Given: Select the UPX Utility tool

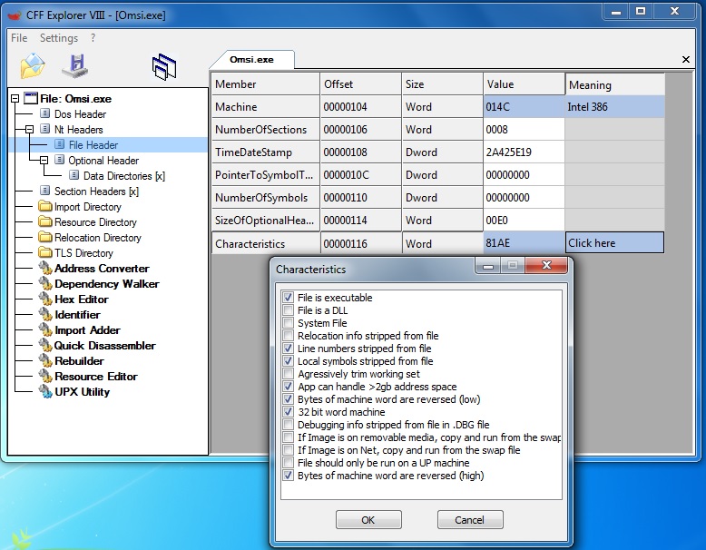Looking at the screenshot, I should 82,391.
